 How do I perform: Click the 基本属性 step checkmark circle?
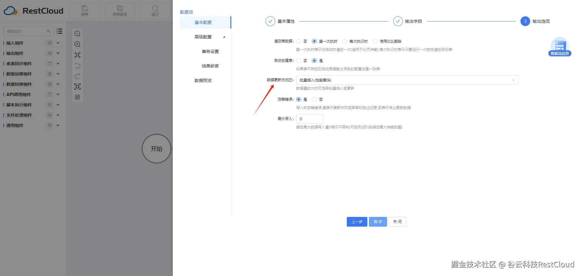[270, 21]
